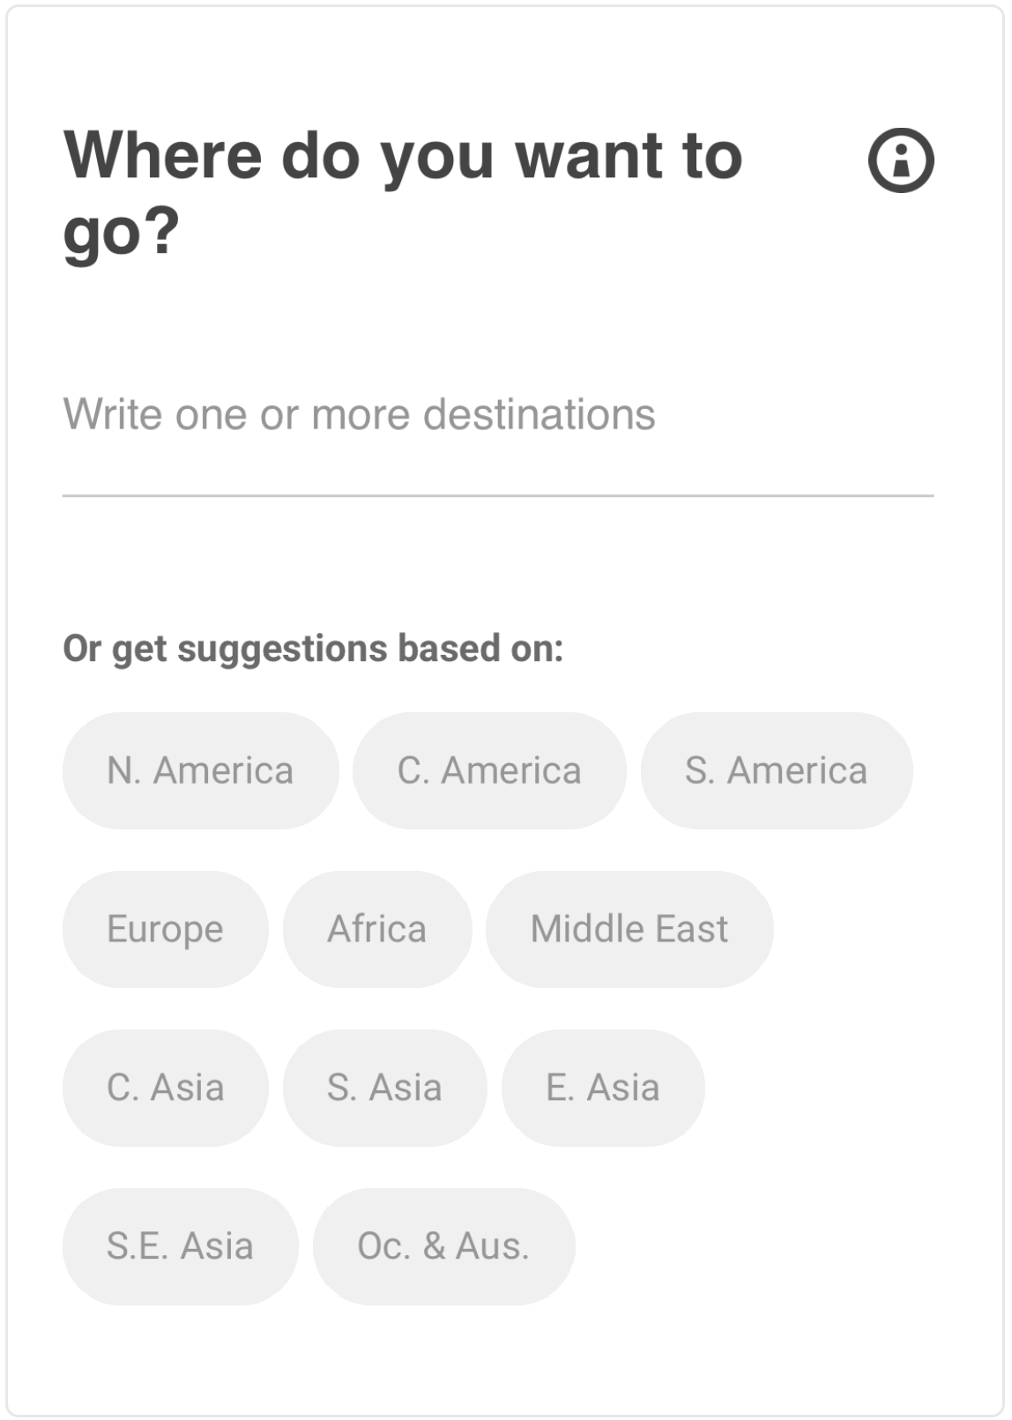Pick S. America from the suggestions
Screen dimensions: 1012x1420
click(778, 769)
